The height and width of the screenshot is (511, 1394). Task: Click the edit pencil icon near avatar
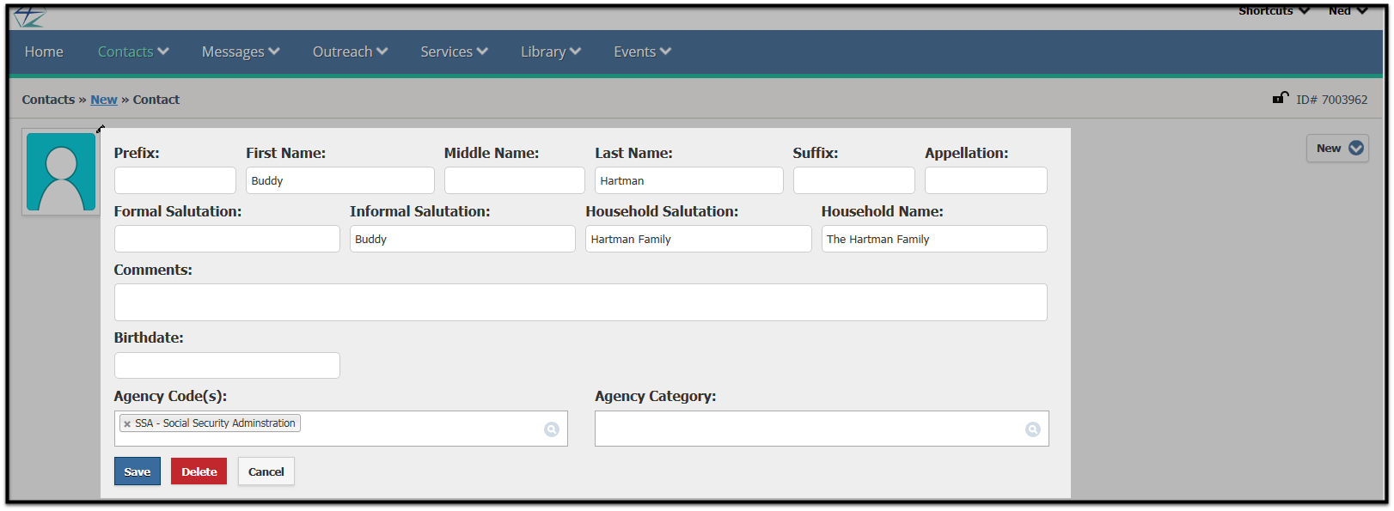coord(101,129)
